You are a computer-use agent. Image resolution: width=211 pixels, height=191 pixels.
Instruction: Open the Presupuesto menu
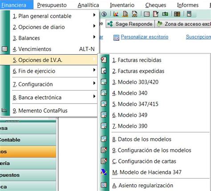click(52, 5)
